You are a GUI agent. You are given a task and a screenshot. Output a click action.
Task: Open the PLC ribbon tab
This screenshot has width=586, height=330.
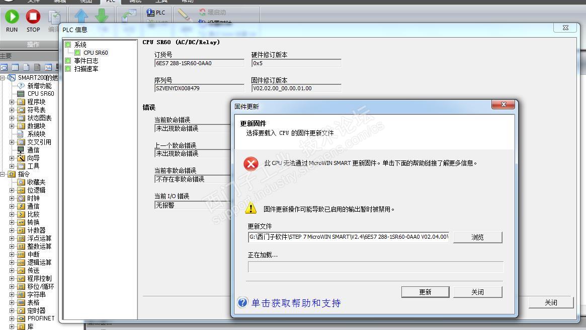(x=111, y=2)
